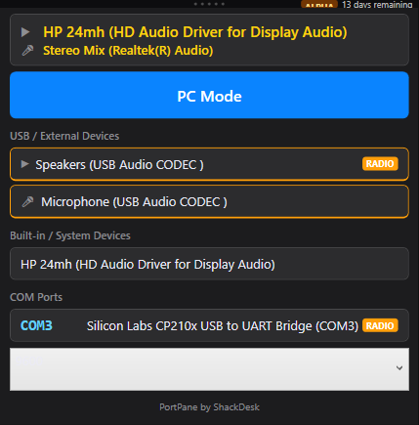
Task: Click the Stereo Mix (Realtek(R) Audio) text
Action: pyautogui.click(x=128, y=51)
